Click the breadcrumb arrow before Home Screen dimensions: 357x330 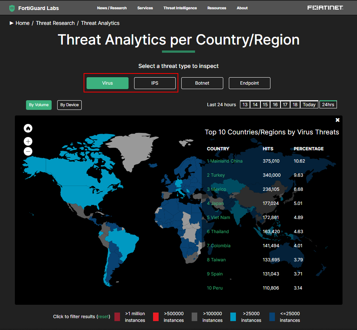[12, 23]
